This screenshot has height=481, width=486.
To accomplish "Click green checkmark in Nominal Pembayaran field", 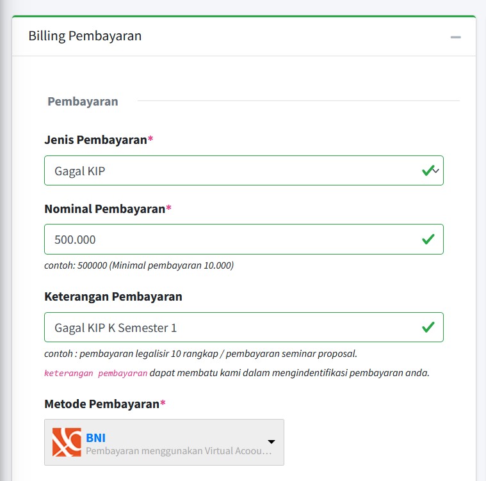I will coord(428,239).
